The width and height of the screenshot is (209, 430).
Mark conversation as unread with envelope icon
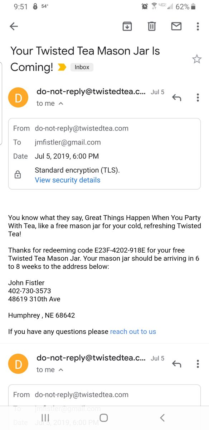pos(176,26)
